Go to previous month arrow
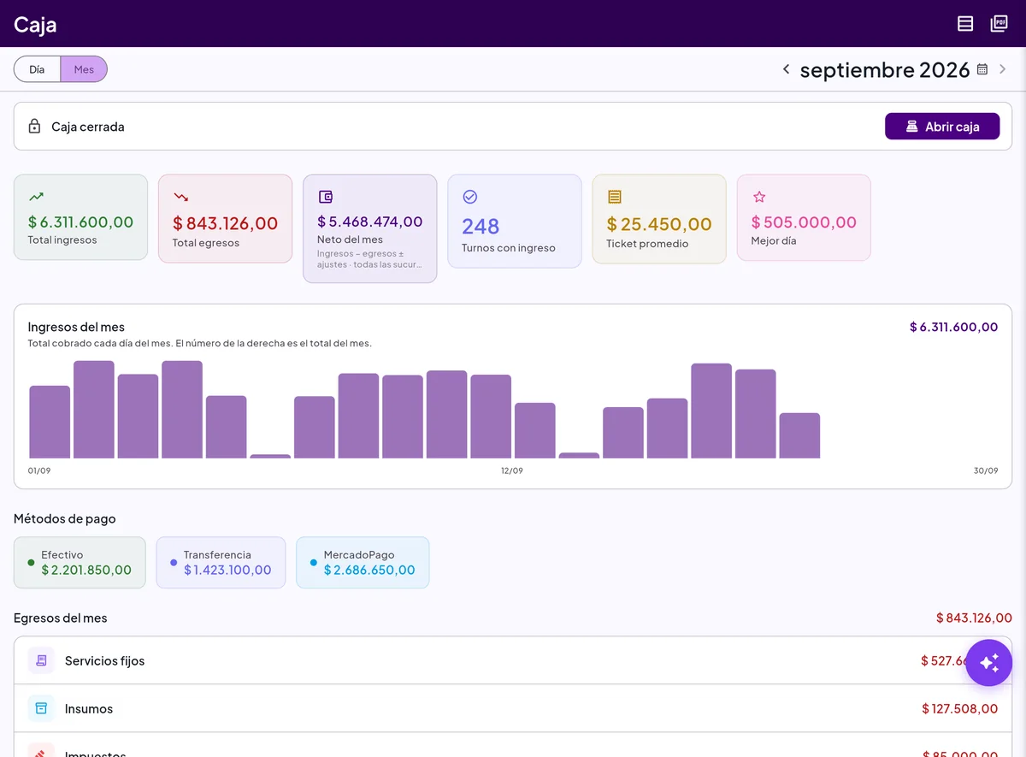The image size is (1026, 757). (786, 69)
